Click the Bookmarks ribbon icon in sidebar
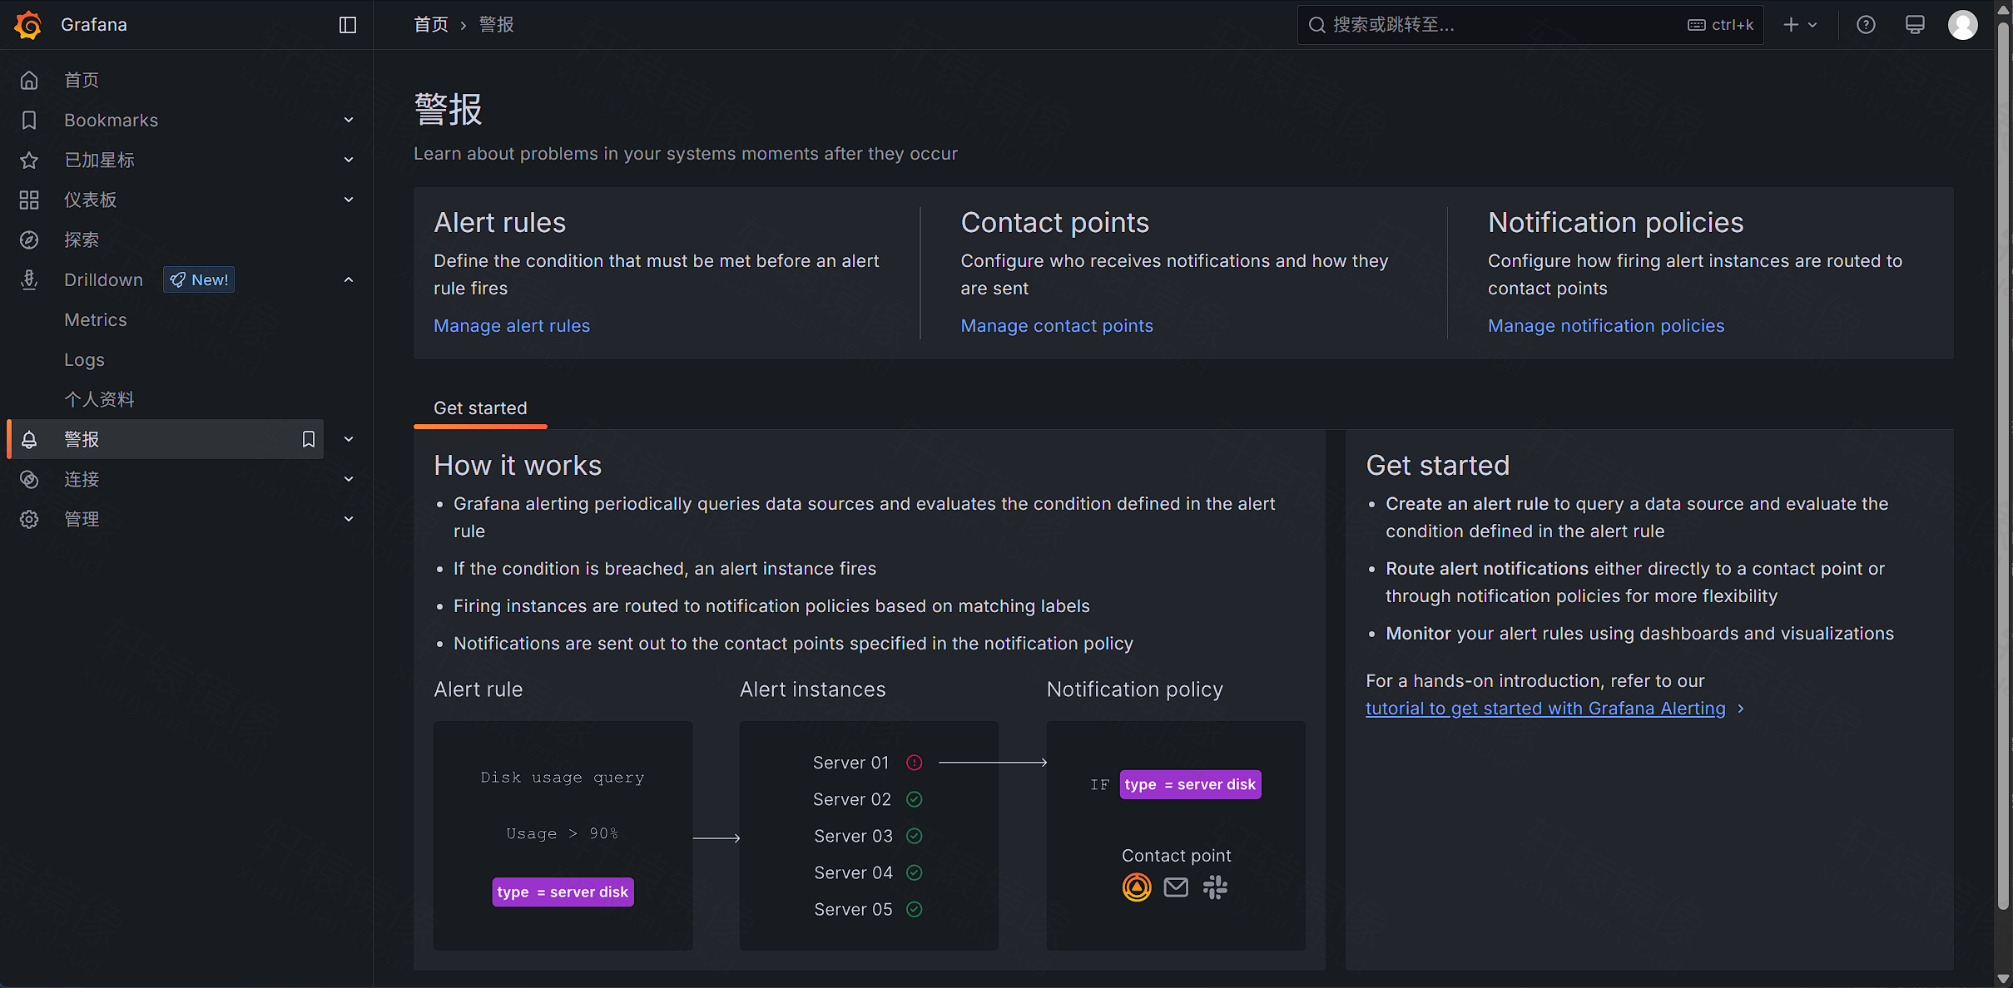The image size is (2013, 988). tap(29, 120)
